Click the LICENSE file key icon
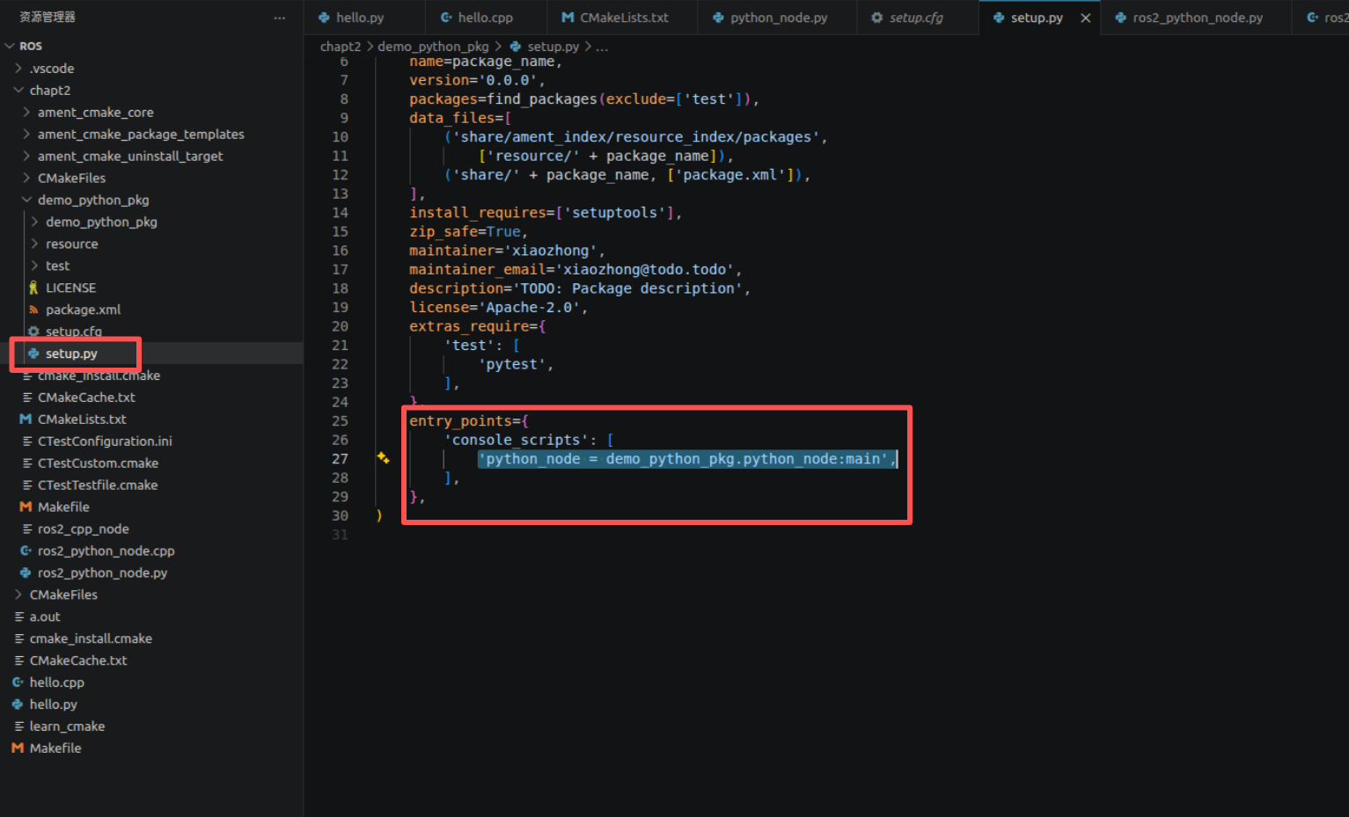The image size is (1349, 817). pyautogui.click(x=33, y=288)
